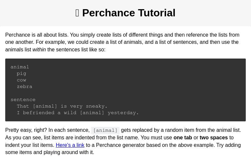Click the "pig" item in the code block
The image size is (251, 157).
[x=21, y=74]
